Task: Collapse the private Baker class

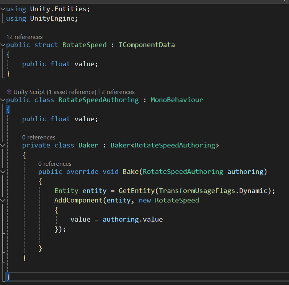Action: tap(3, 145)
